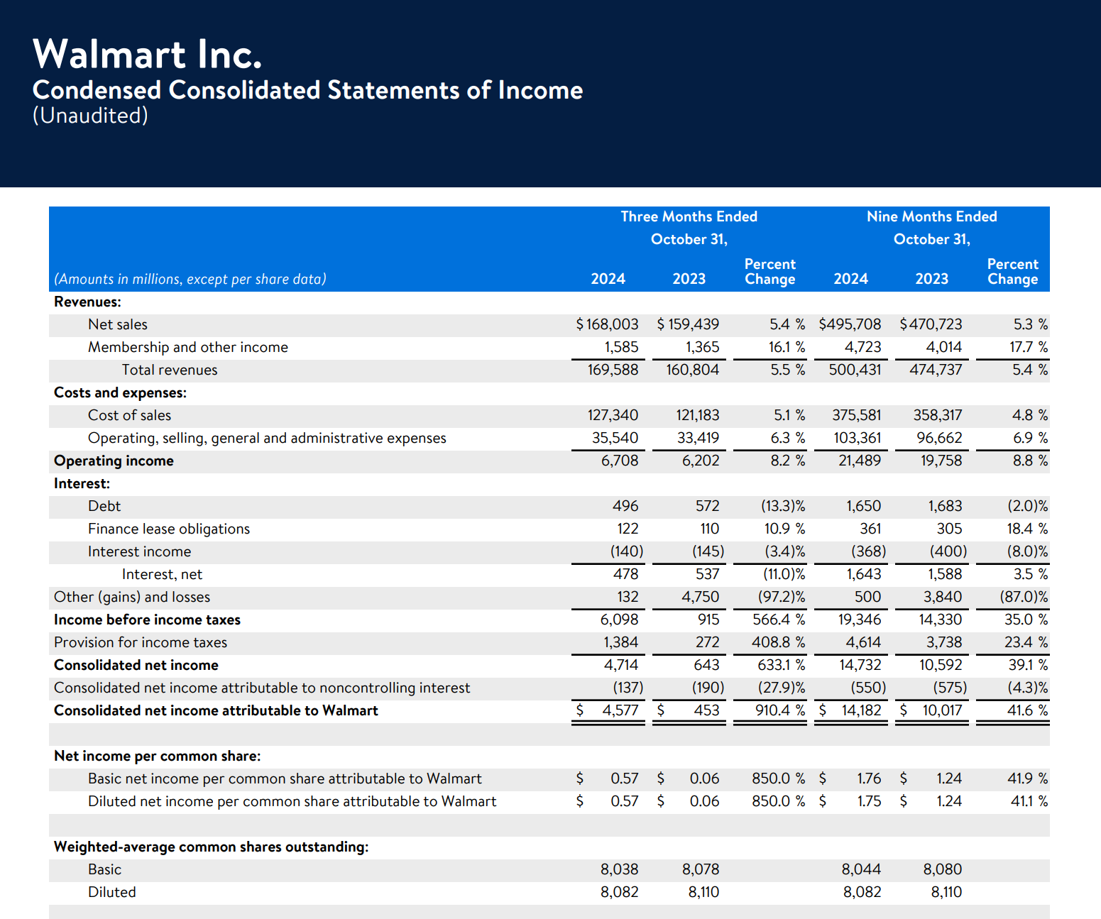1101x919 pixels.
Task: Click Net sales value $168,003
Action: coord(607,324)
